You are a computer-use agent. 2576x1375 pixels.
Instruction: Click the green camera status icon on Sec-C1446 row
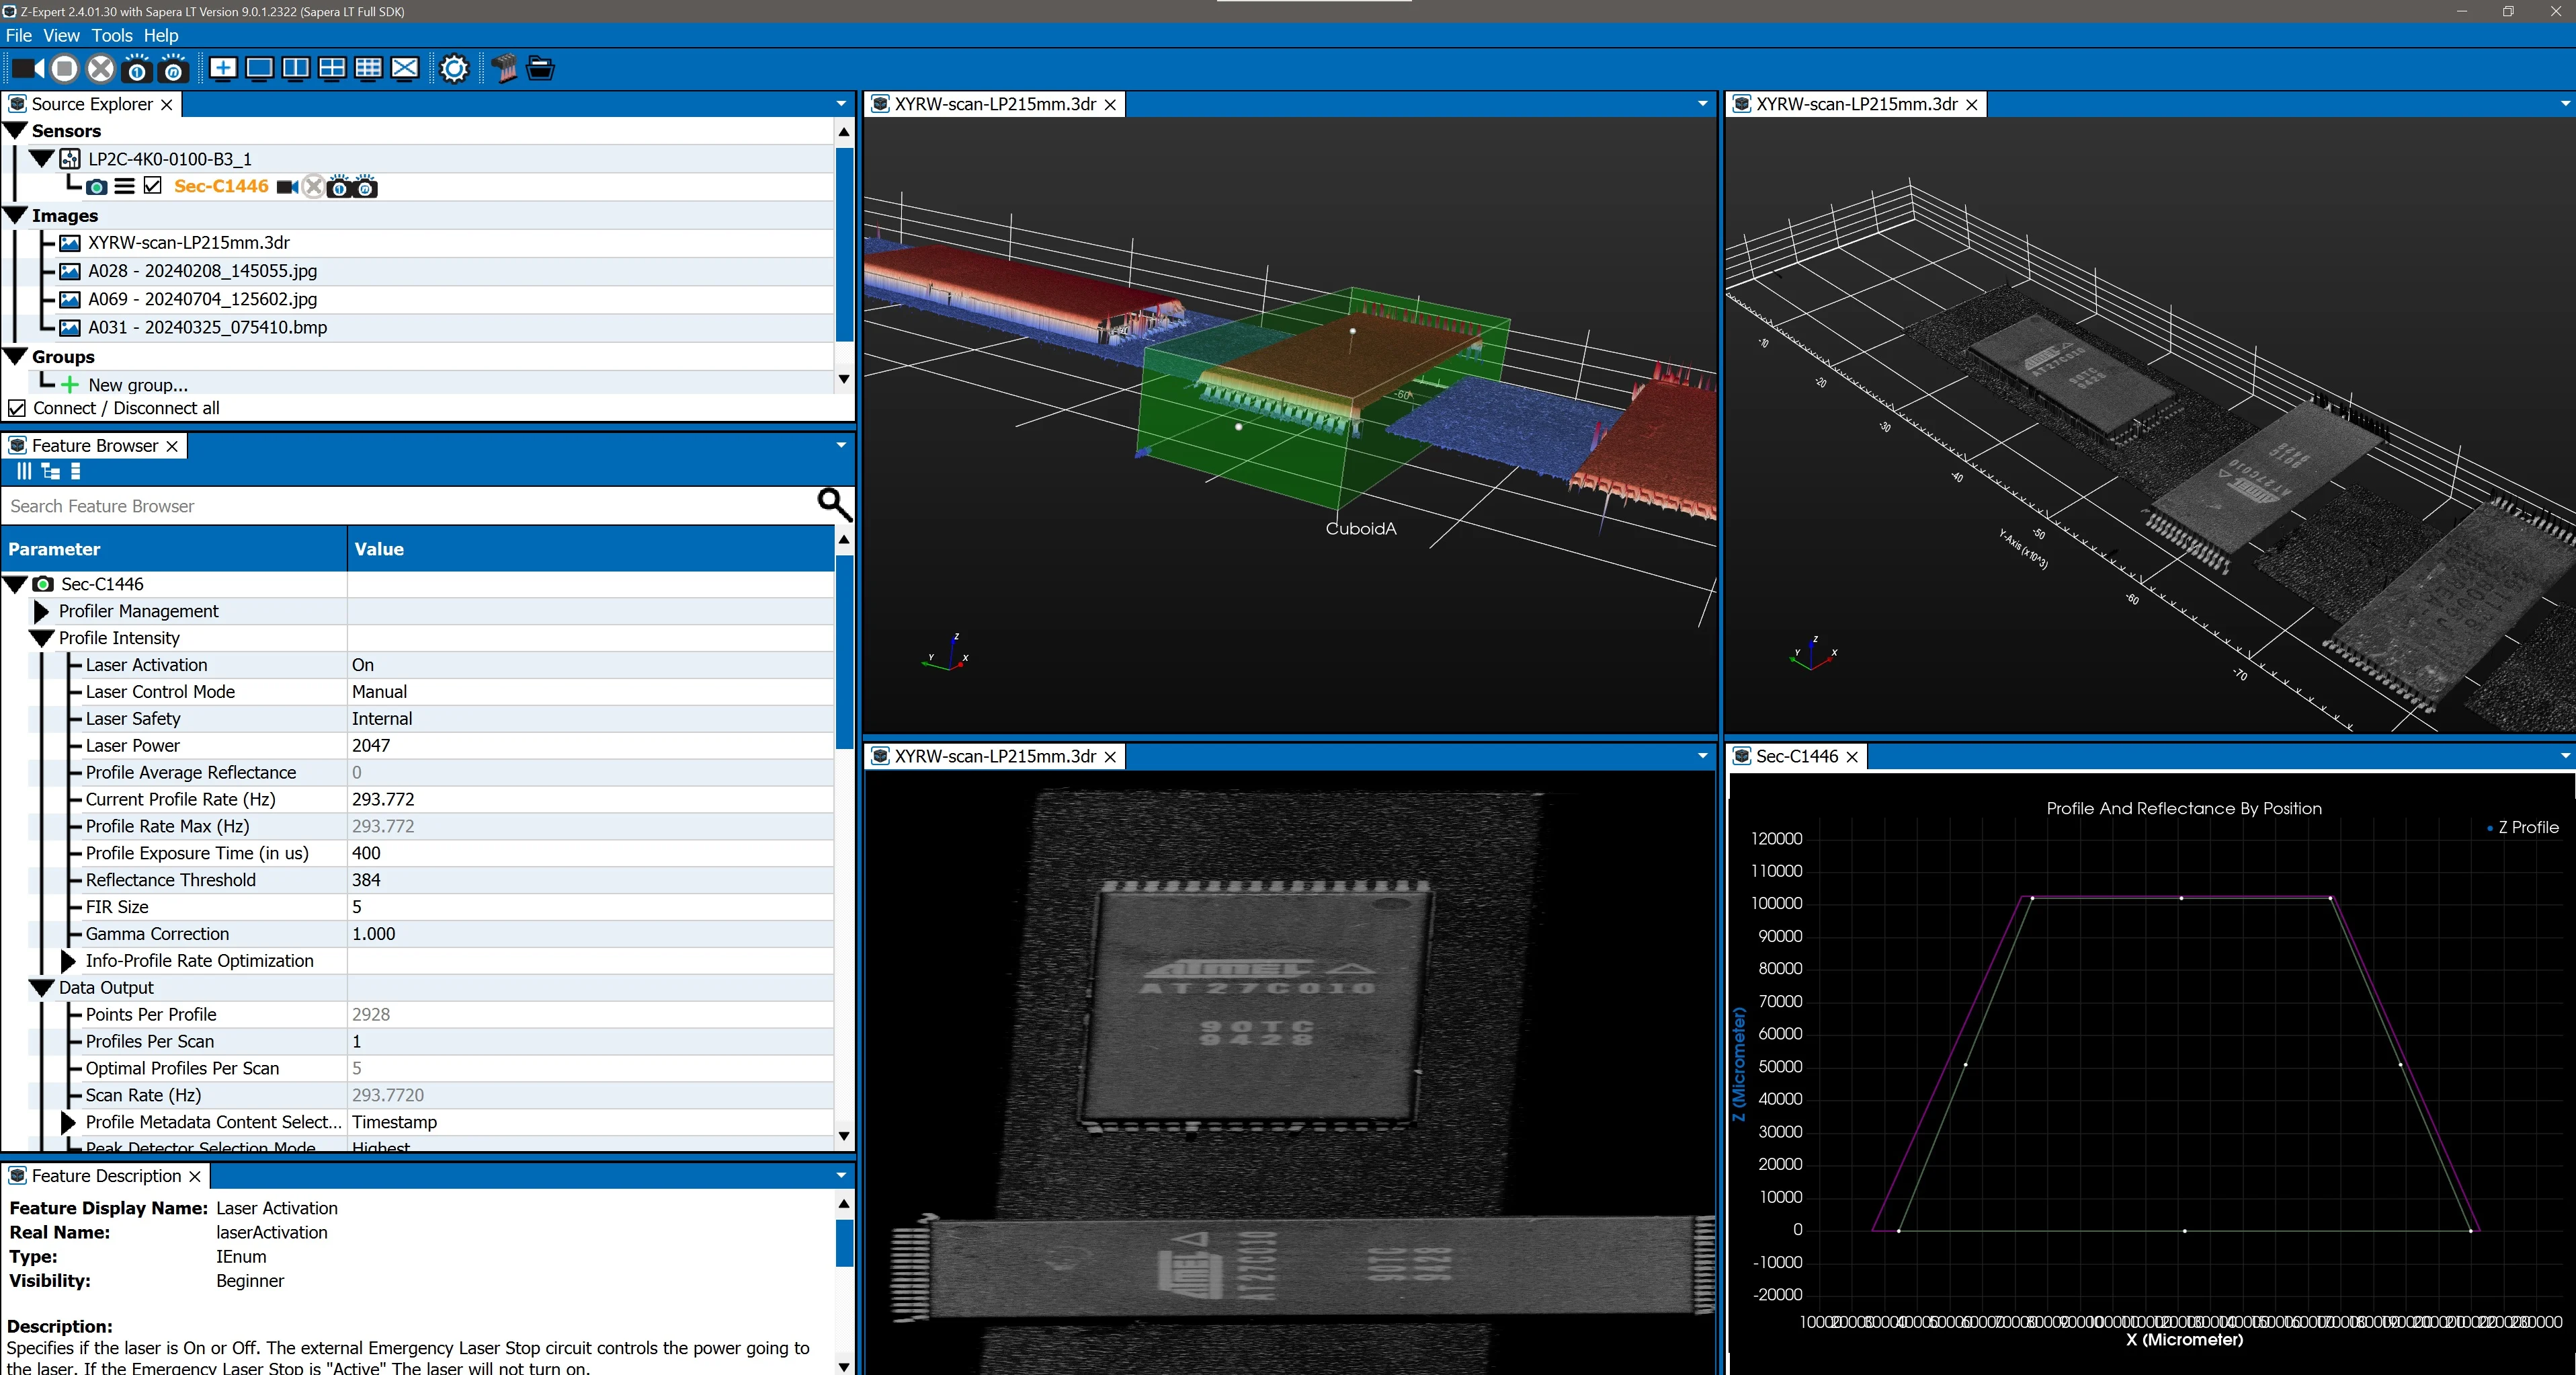[x=96, y=186]
